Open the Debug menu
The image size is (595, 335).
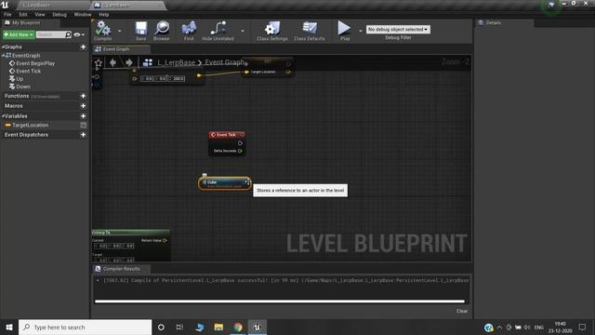[59, 15]
